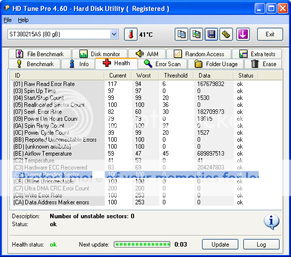The height and width of the screenshot is (257, 291).
Task: Open the Folder Usage tab
Action: click(216, 64)
